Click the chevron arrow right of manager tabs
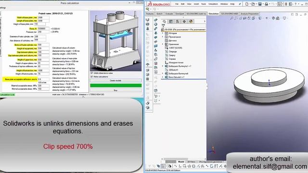This screenshot has width=308, height=173. coord(205,21)
